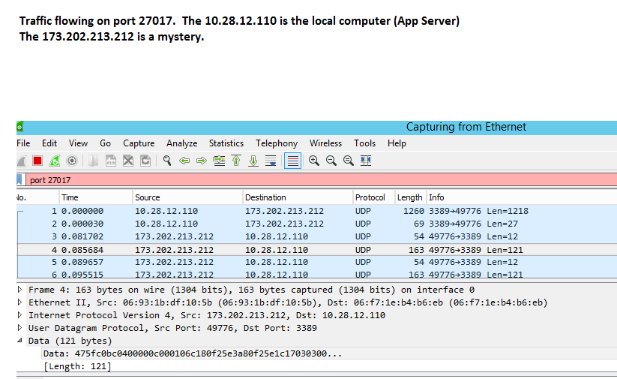Toggle auto-scroll during live capture
This screenshot has width=617, height=379.
[271, 161]
